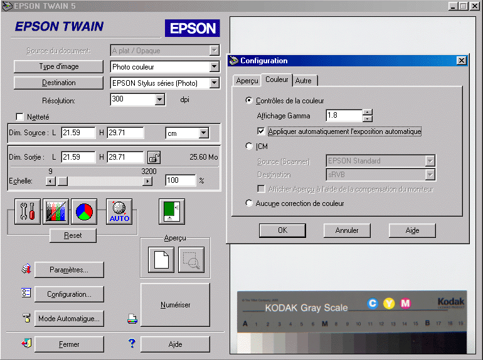Click the Destination button

click(58, 83)
